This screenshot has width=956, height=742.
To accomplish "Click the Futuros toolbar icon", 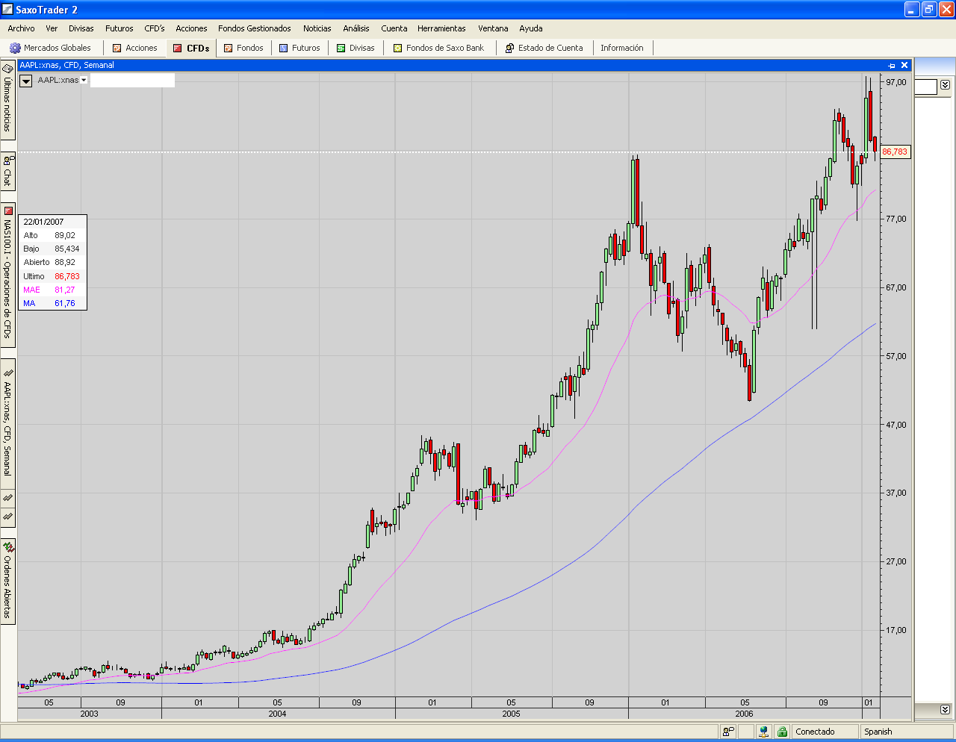I will point(284,48).
